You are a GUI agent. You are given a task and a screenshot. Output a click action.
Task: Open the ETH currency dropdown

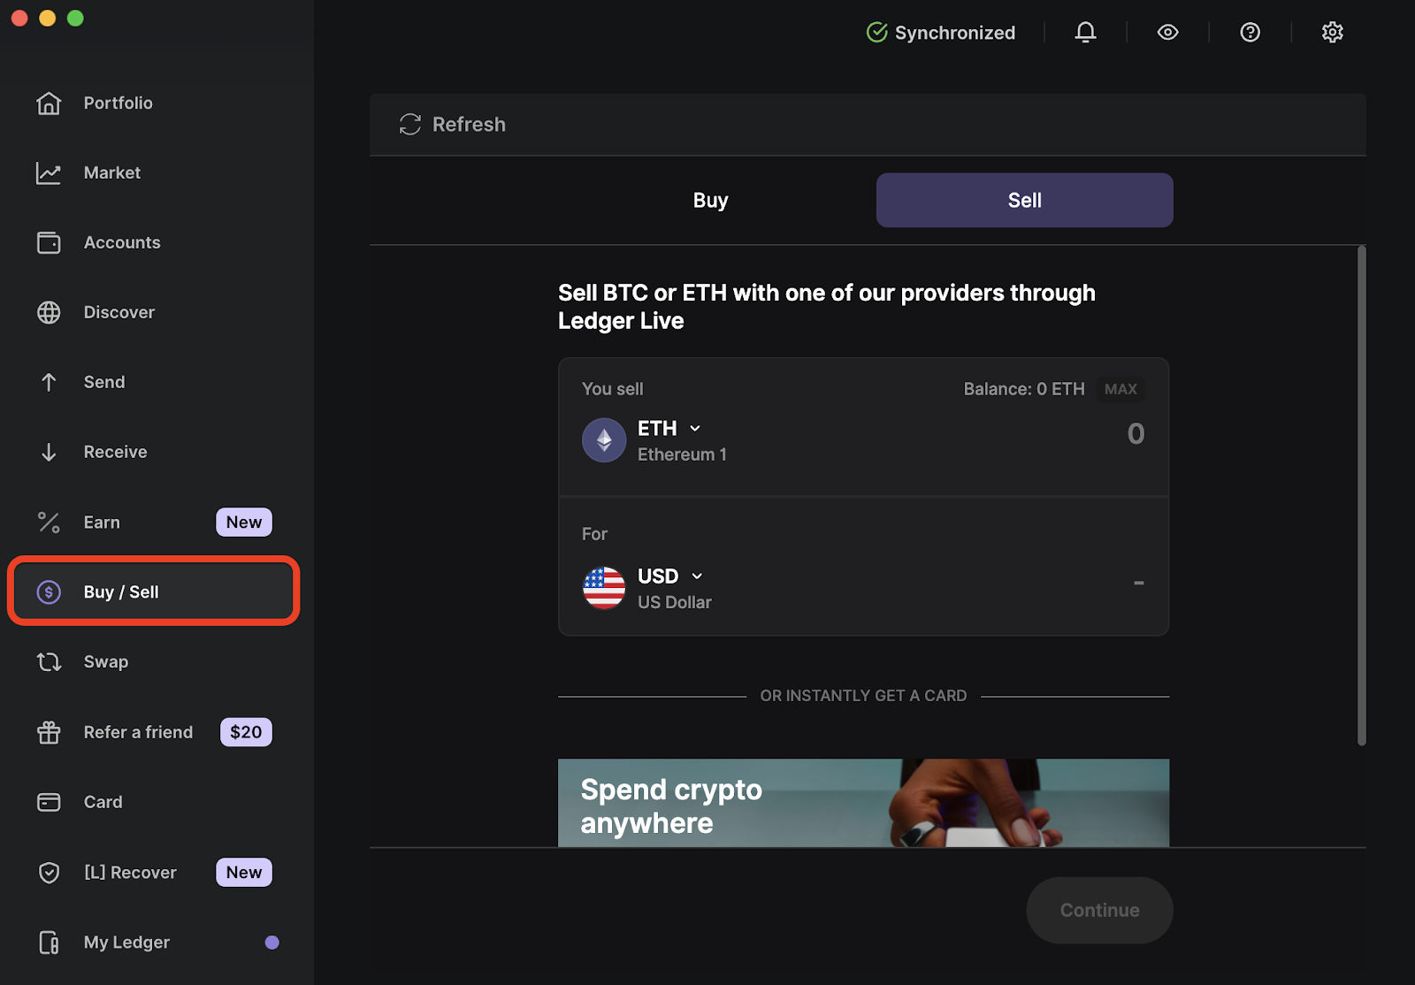(x=694, y=428)
